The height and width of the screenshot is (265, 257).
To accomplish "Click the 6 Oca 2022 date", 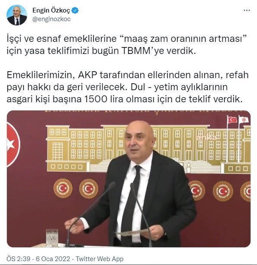I will point(53,259).
